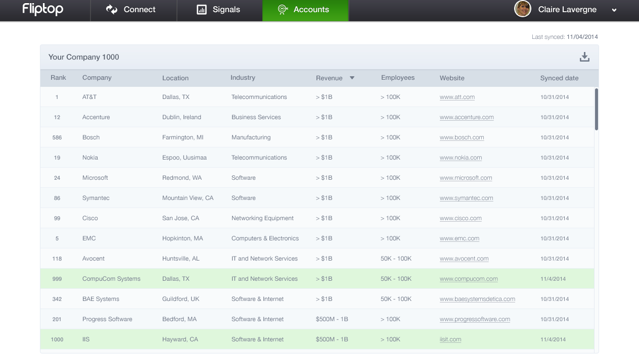Image resolution: width=639 pixels, height=357 pixels.
Task: Open www.bosch.com link
Action: pos(462,137)
